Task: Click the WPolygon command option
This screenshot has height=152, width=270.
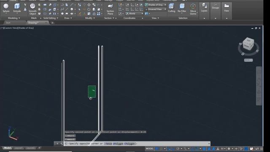Action: pyautogui.click(x=118, y=144)
